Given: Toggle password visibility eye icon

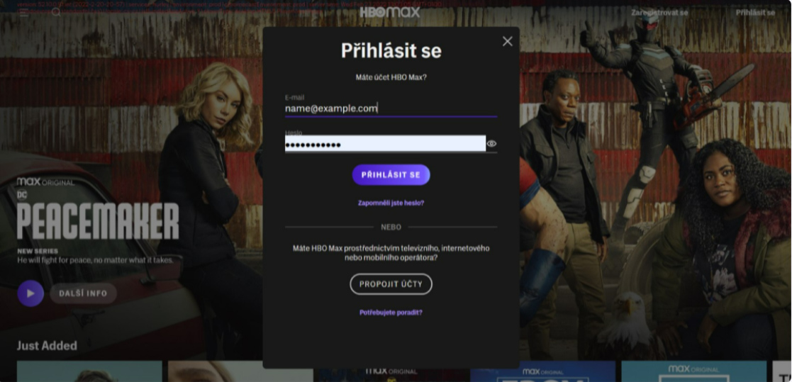Looking at the screenshot, I should 491,144.
